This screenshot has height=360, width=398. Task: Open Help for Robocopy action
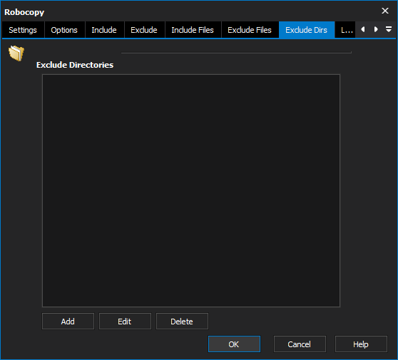(361, 344)
